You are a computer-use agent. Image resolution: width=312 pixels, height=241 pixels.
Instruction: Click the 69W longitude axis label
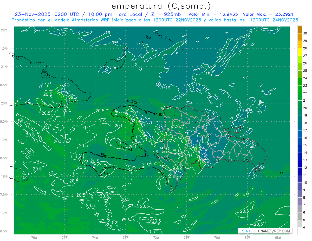(x=248, y=237)
